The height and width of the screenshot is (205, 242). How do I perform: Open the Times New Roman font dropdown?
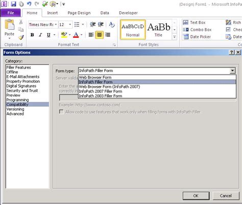pos(56,25)
